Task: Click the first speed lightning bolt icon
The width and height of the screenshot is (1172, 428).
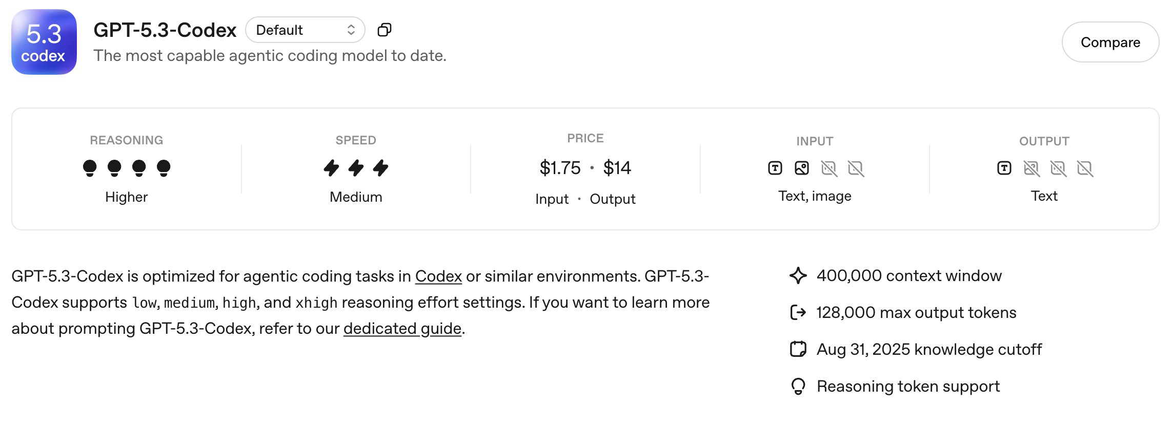Action: tap(332, 168)
